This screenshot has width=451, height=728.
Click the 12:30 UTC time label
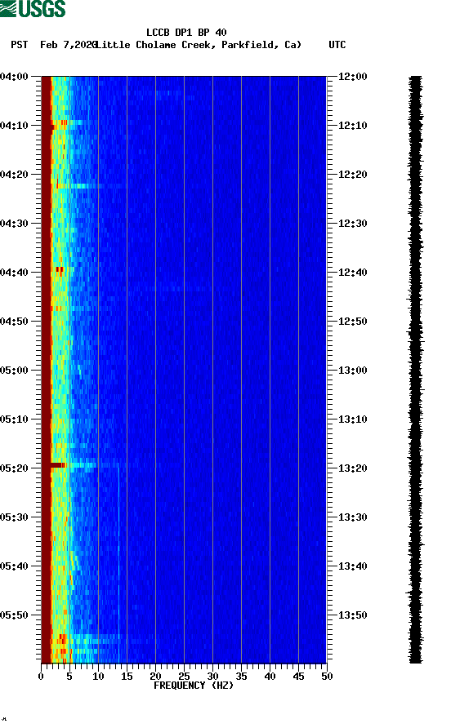[352, 224]
